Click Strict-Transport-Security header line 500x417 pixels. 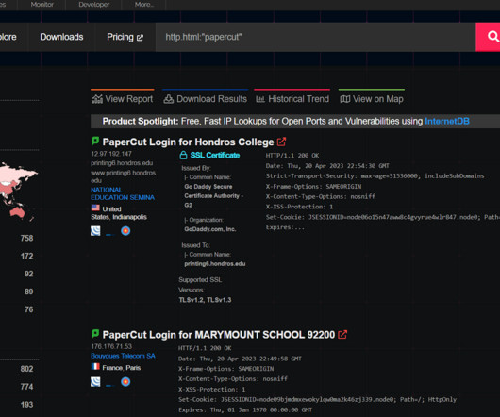(375, 176)
